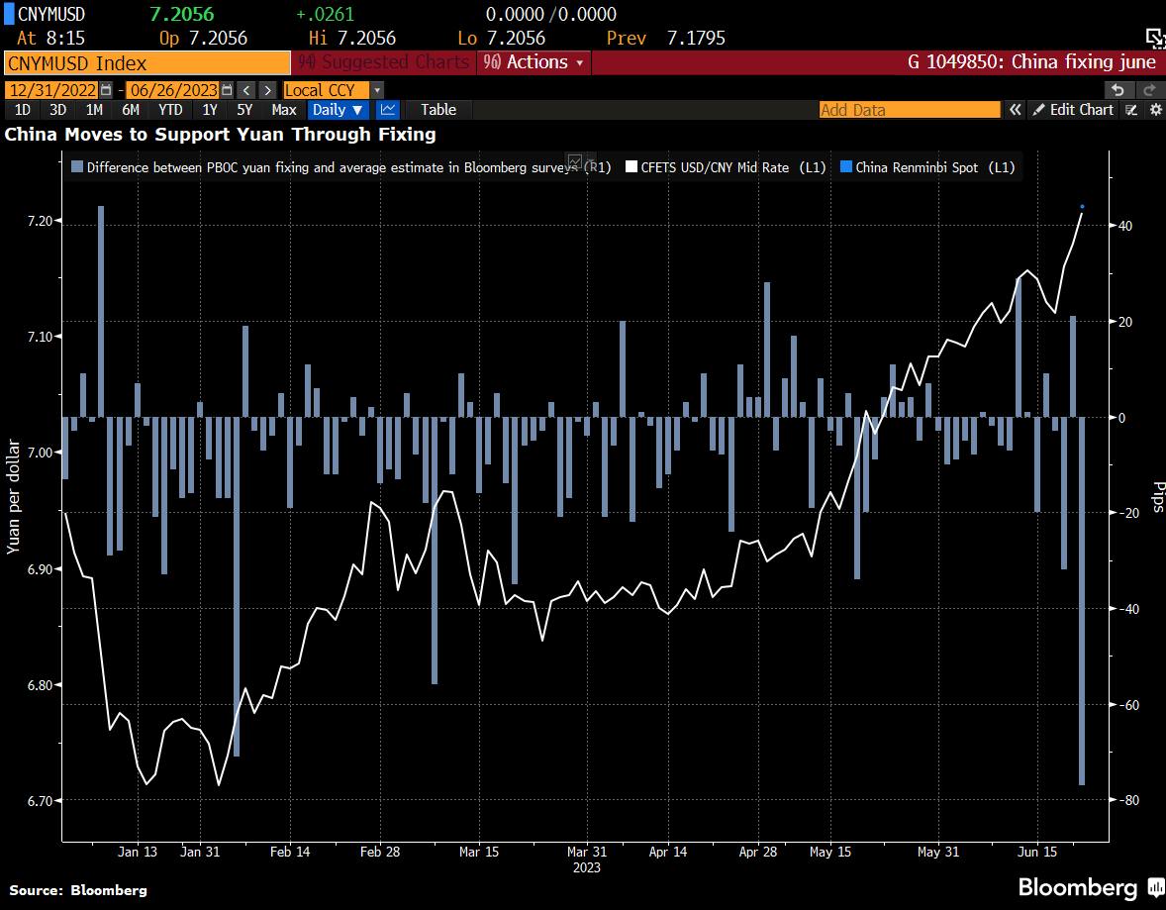Click the undo arrow icon
The height and width of the screenshot is (910, 1166).
1117,90
